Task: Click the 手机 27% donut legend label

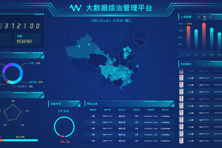Action: tap(34, 63)
